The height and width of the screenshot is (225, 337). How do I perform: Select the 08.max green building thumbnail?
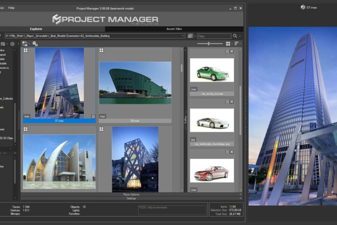click(135, 83)
